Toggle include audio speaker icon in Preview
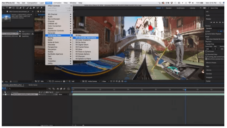This screenshot has height=128, width=227. click(x=221, y=31)
